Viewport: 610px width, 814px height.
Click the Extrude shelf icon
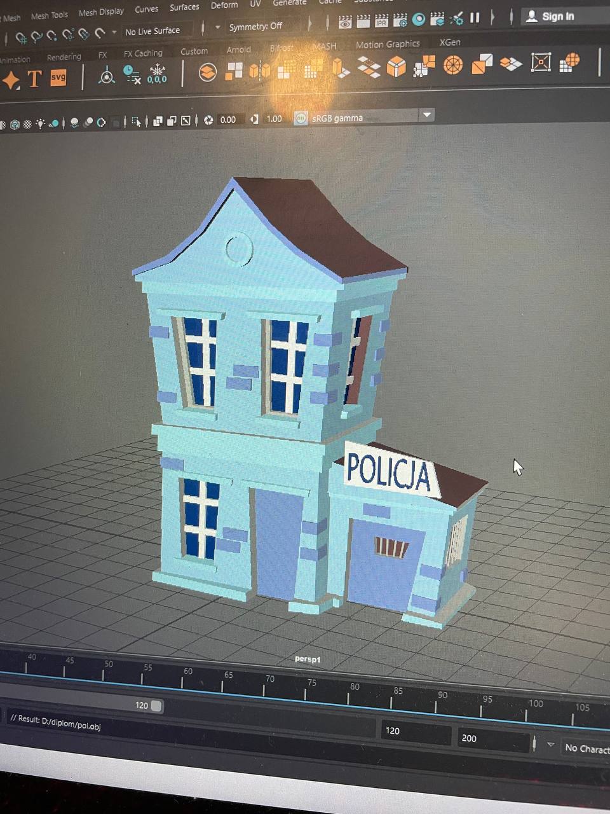(x=340, y=67)
